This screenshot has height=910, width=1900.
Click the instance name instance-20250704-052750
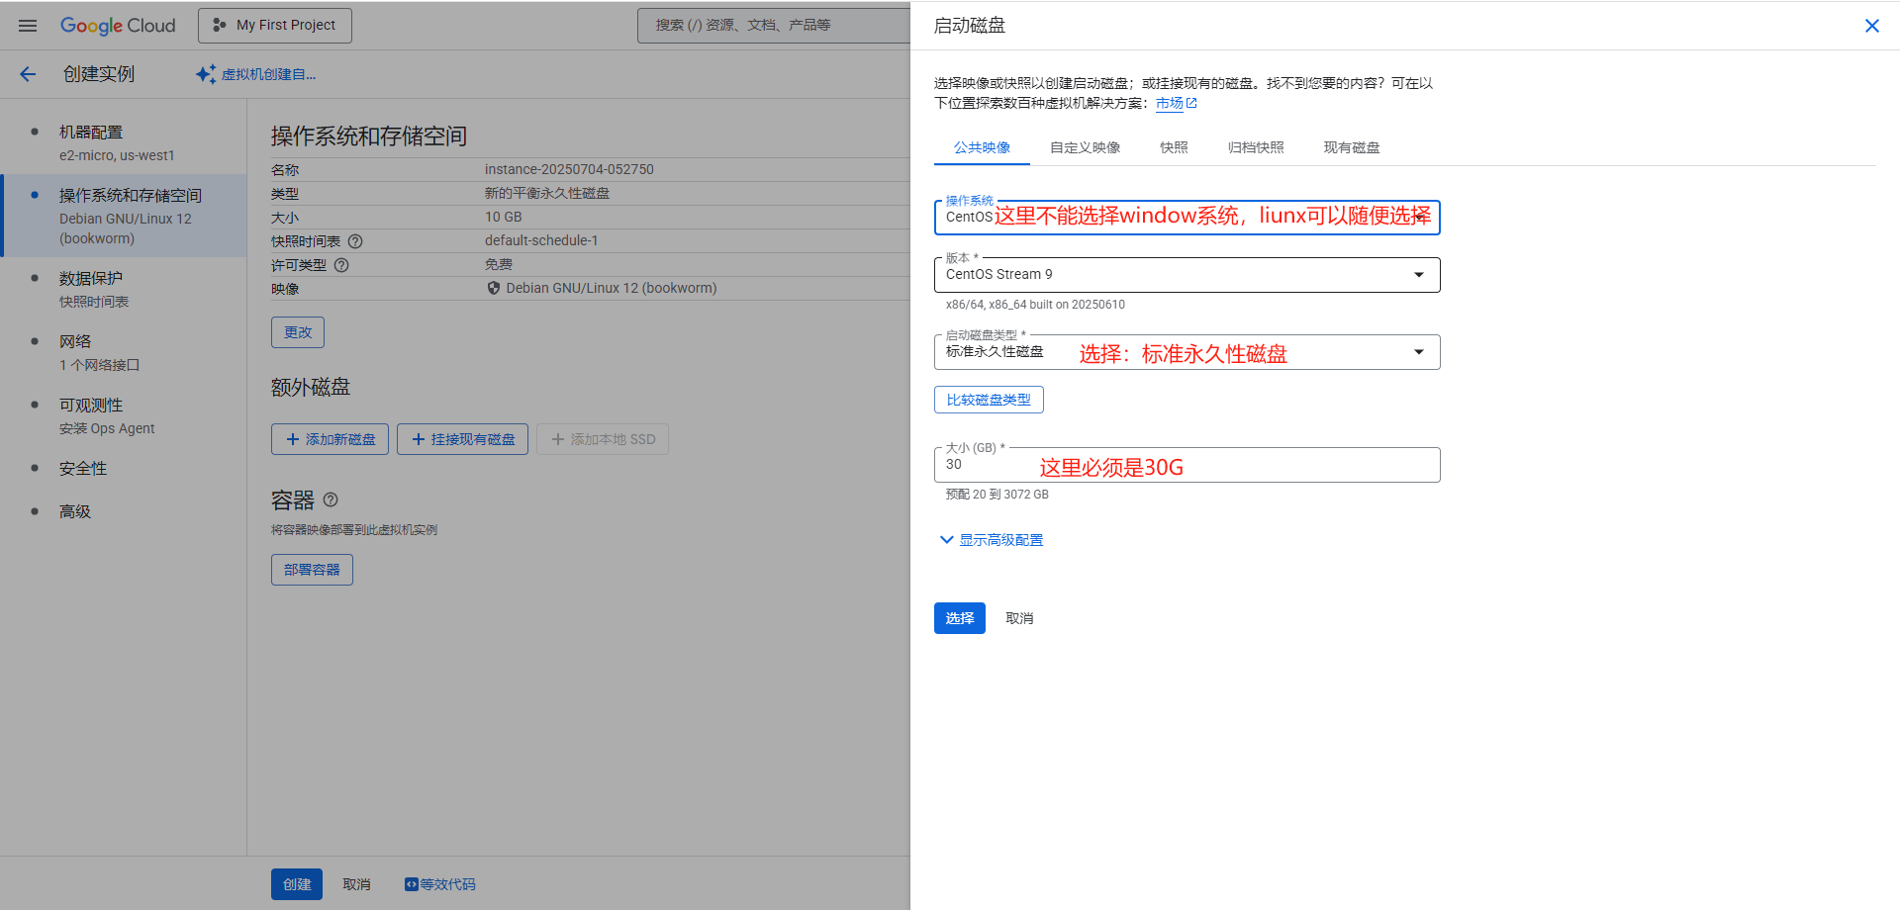pyautogui.click(x=569, y=169)
